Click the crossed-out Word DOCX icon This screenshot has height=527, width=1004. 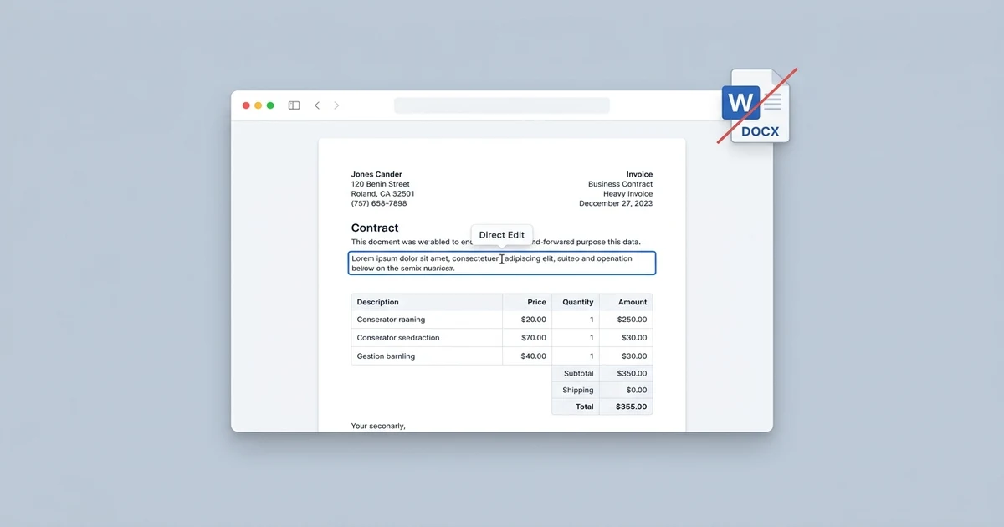pos(756,106)
